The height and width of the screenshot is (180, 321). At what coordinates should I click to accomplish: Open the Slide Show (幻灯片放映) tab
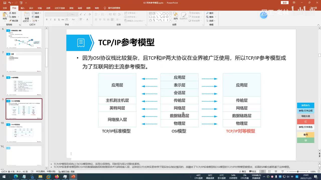coord(60,8)
